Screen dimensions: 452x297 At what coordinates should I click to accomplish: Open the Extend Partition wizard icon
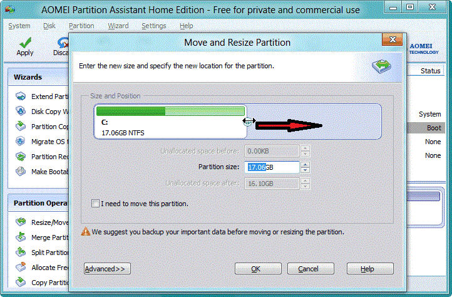coord(21,96)
